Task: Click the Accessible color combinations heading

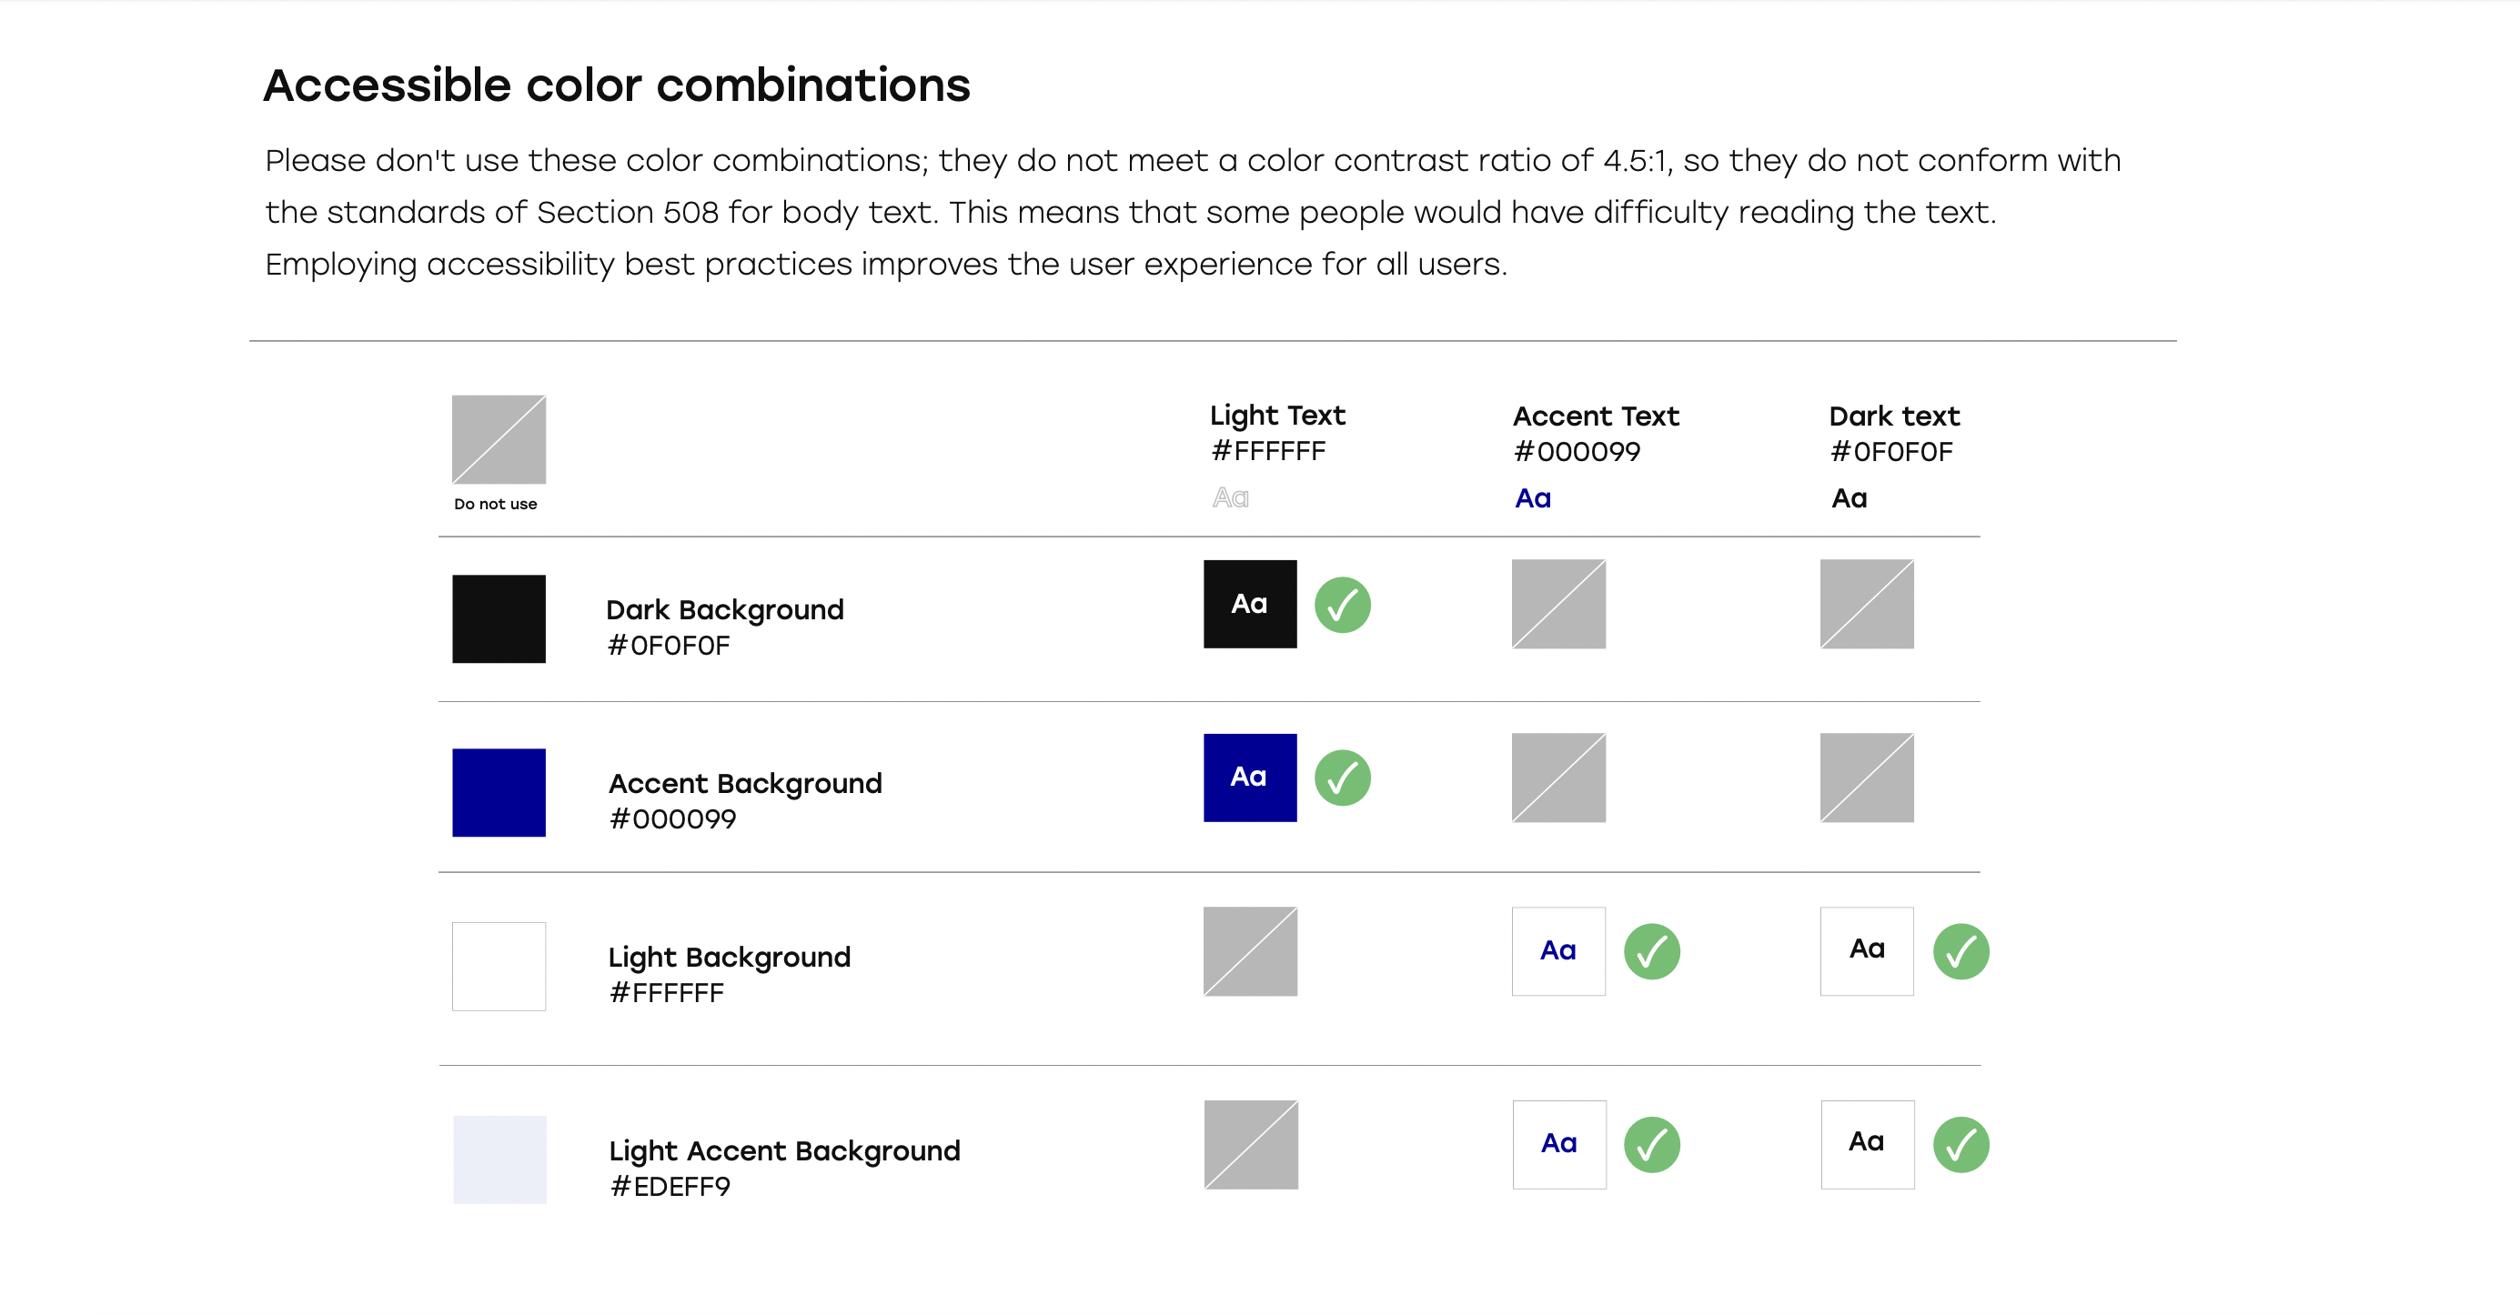Action: click(618, 85)
